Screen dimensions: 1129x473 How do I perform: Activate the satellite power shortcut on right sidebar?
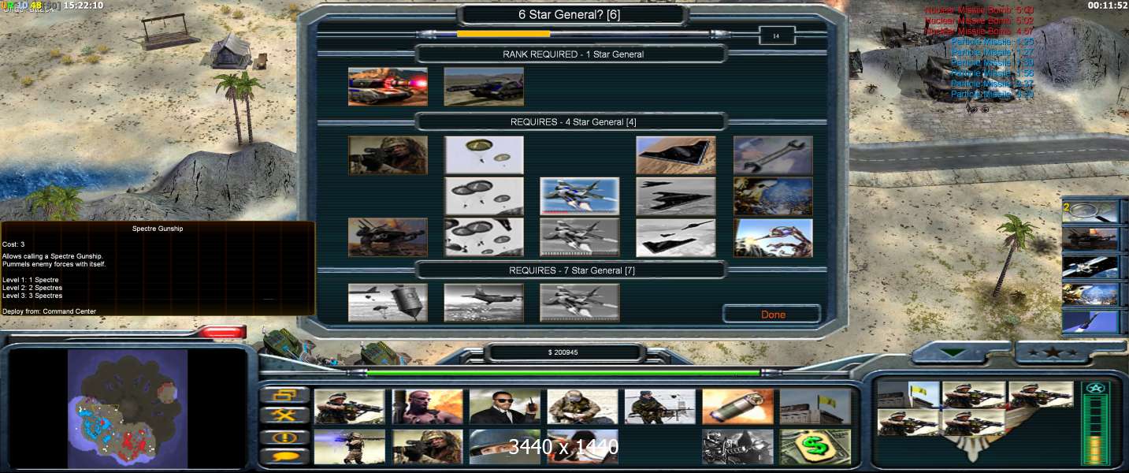(1090, 266)
